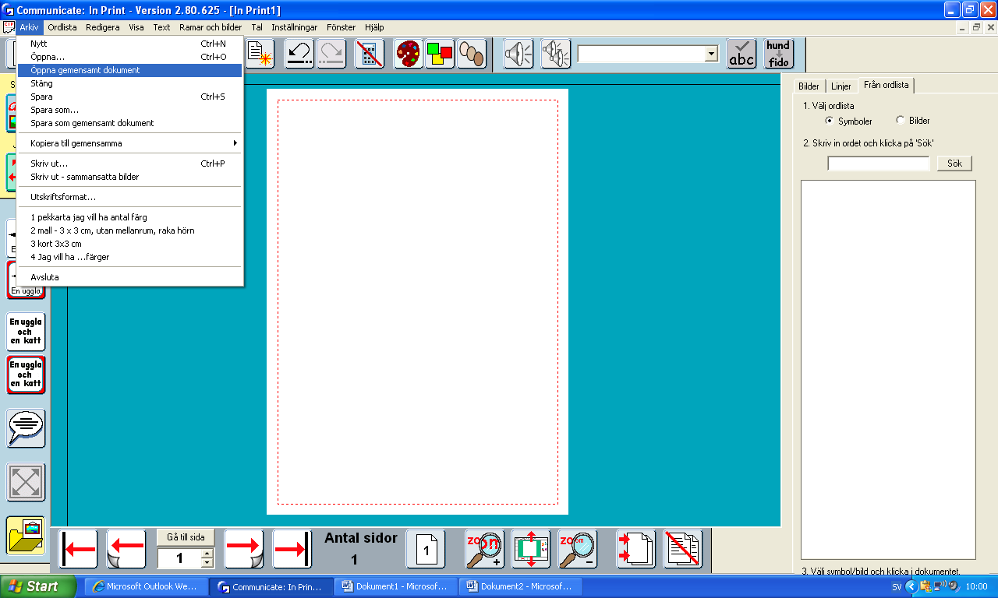This screenshot has height=598, width=998.
Task: Click the insert pages icon with red arrows
Action: point(635,549)
